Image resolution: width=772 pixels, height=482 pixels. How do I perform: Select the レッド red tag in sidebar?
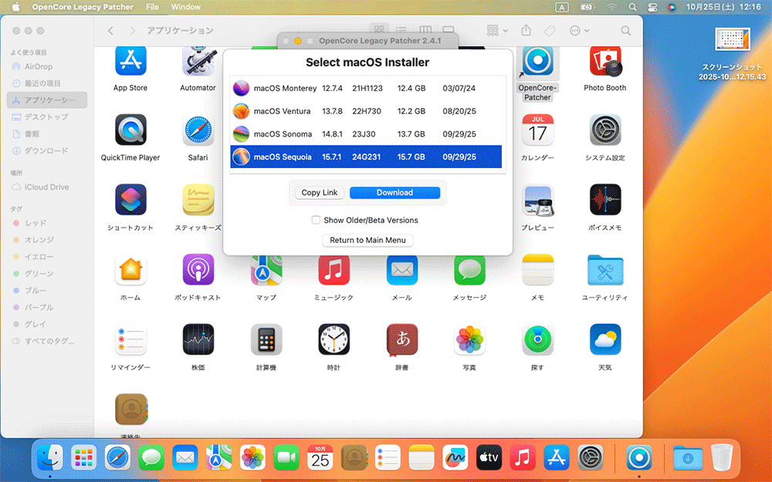coord(36,223)
